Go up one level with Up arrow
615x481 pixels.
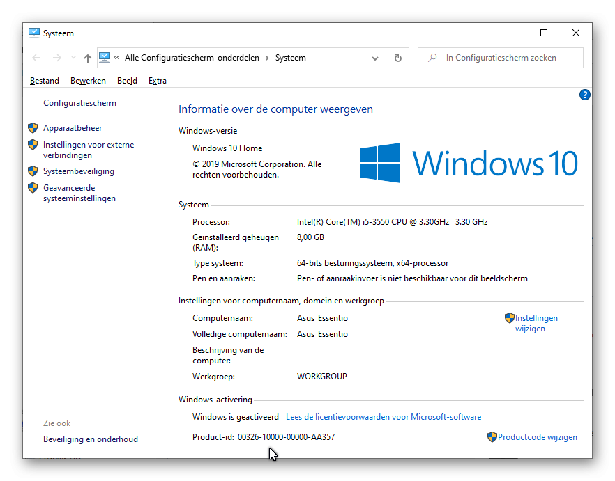(x=87, y=58)
